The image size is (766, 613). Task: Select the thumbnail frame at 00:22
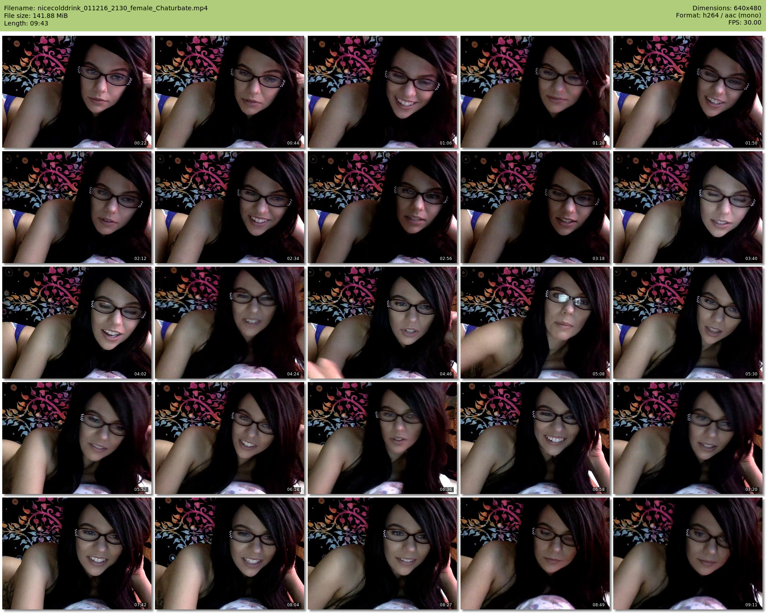pyautogui.click(x=77, y=92)
